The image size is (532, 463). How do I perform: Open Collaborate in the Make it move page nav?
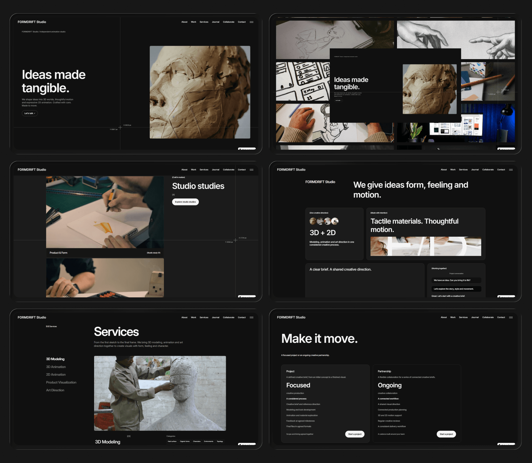point(488,317)
